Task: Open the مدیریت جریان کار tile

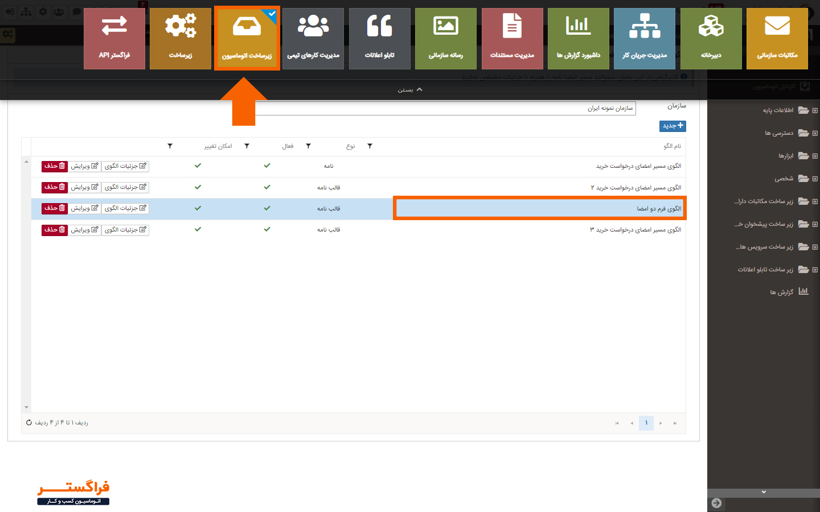Action: coord(645,39)
